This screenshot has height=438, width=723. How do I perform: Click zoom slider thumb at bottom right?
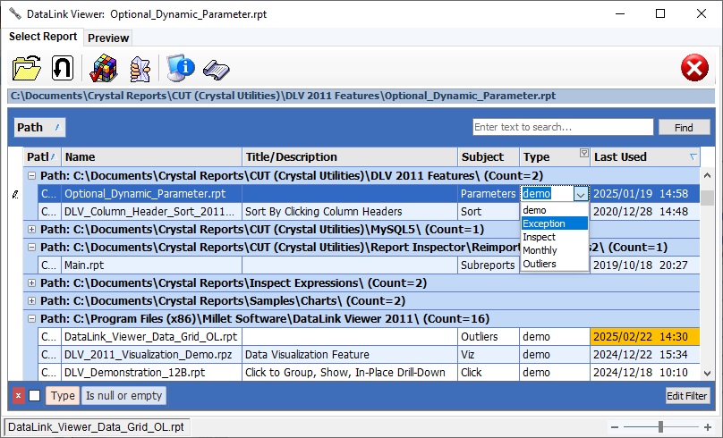pos(660,426)
